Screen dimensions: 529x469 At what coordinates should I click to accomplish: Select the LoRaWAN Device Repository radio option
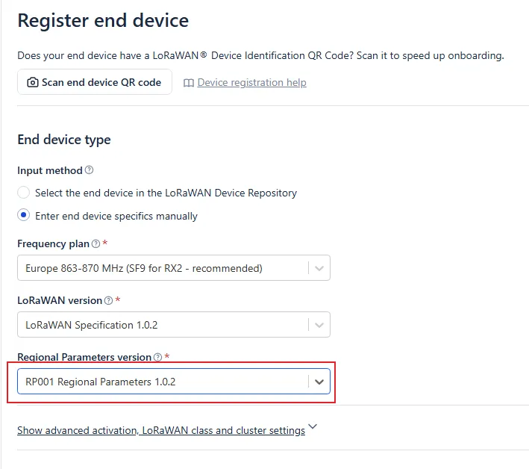[23, 193]
